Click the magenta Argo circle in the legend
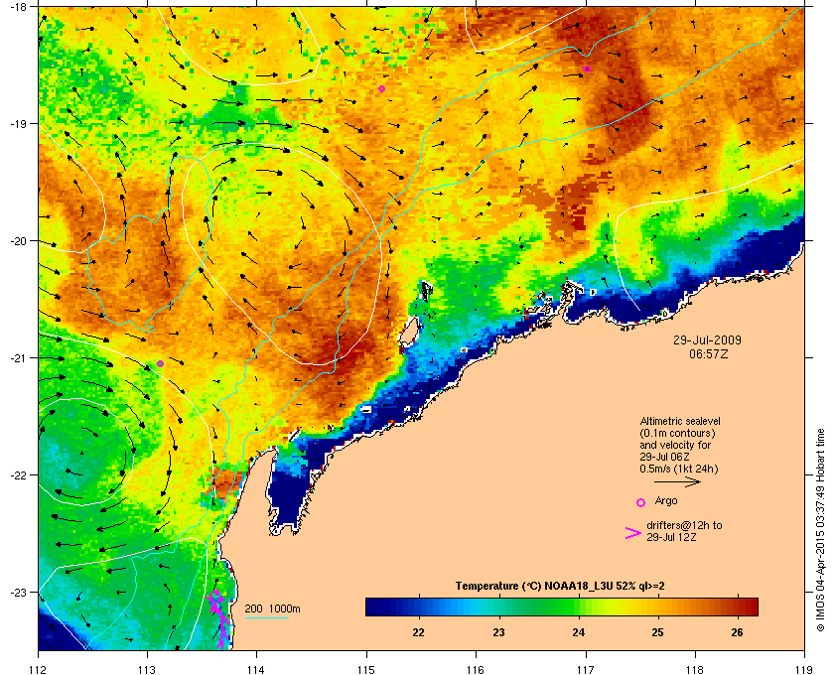The image size is (834, 675). tap(641, 502)
